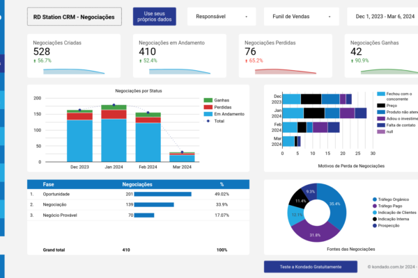Open the Responsável filter dropdown
418x278 pixels.
(222, 16)
